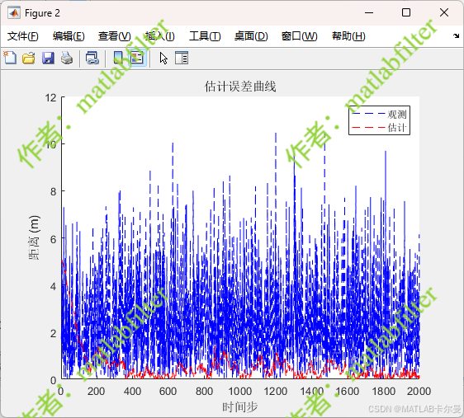Open the 帮助(H) menu
This screenshot has width=464, height=418.
click(348, 36)
